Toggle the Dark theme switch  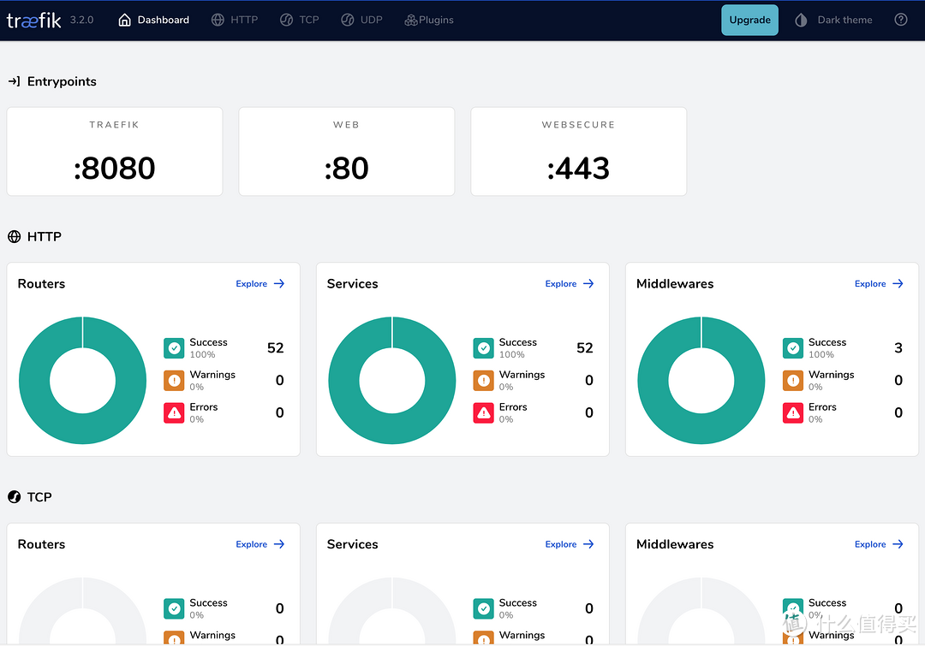pos(833,20)
